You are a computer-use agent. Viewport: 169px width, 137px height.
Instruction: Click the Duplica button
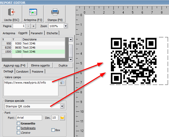(63, 65)
